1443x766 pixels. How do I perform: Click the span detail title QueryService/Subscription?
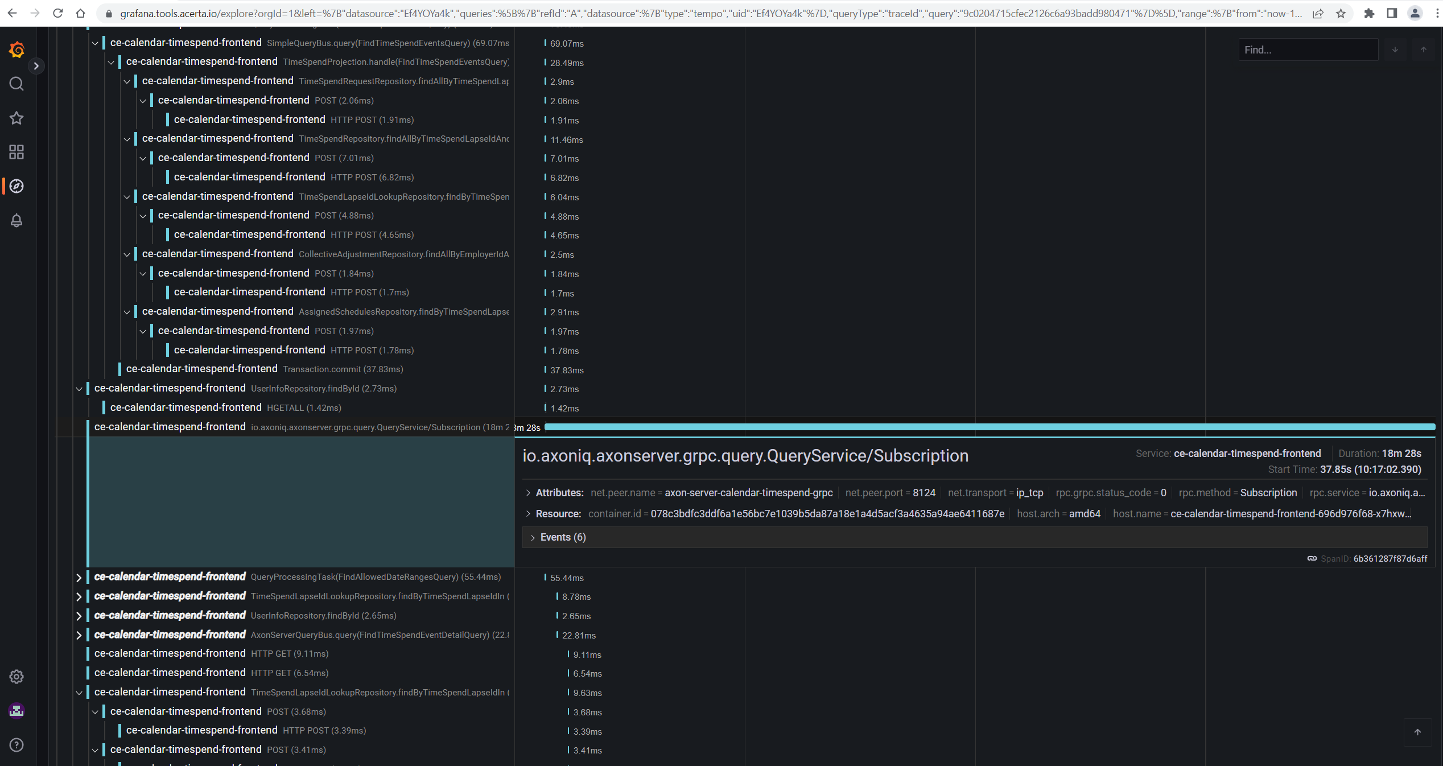745,456
